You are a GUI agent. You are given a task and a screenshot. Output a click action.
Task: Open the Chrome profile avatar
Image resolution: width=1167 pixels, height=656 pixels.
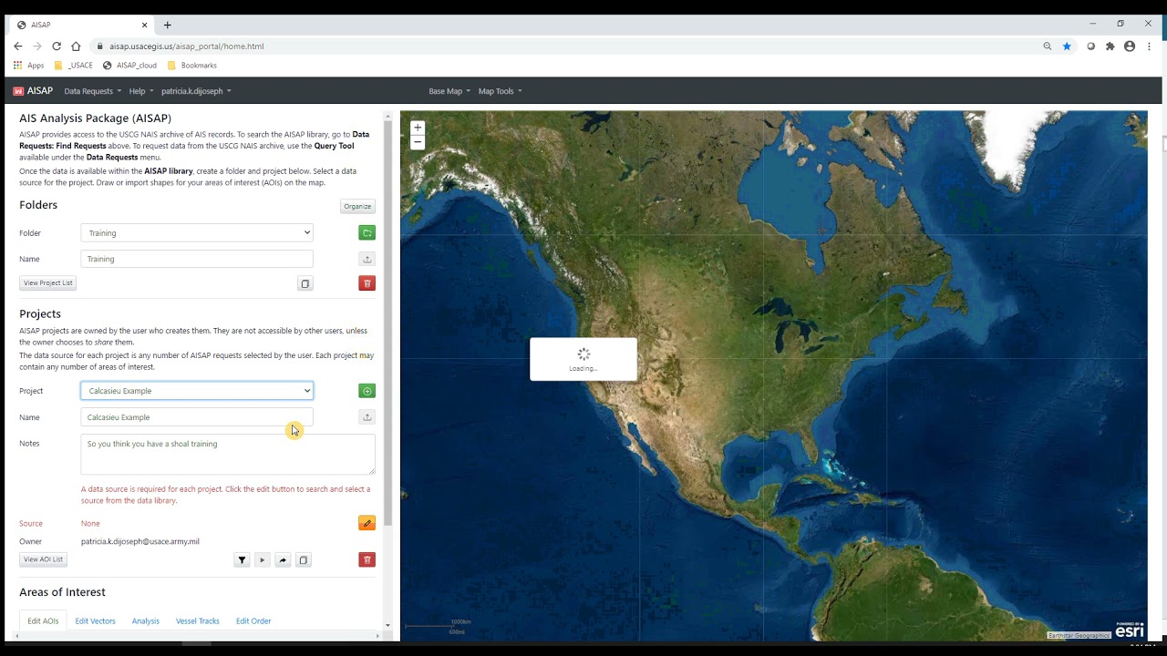click(1130, 46)
